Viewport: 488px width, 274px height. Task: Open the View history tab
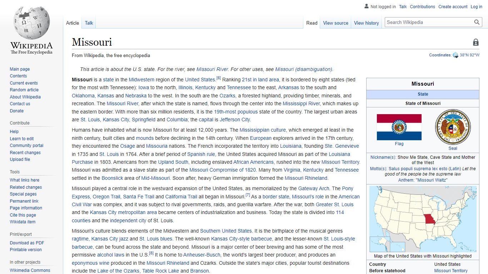(366, 23)
